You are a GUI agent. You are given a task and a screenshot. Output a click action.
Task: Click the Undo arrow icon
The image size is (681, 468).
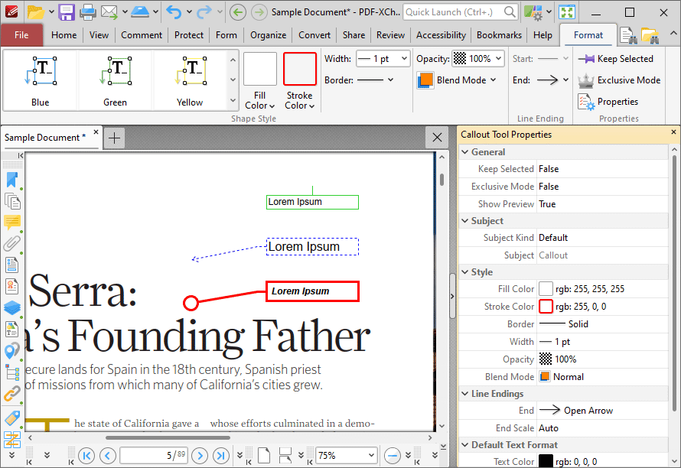(x=174, y=11)
